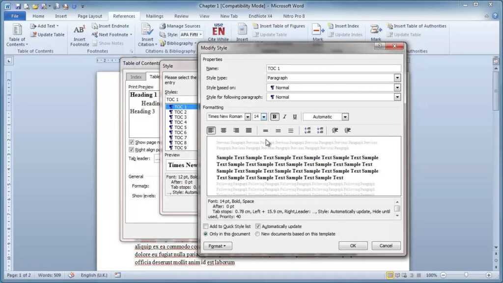
Task: Click the OK button in Modify Style
Action: click(x=353, y=245)
